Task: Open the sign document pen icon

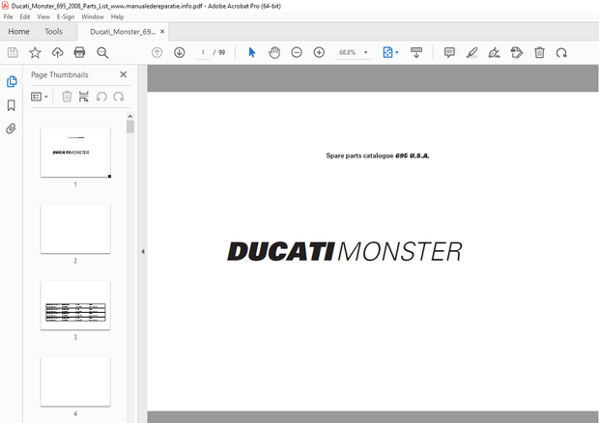Action: 495,53
